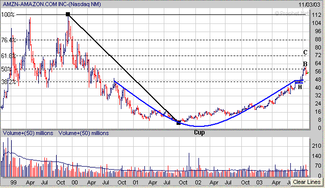Click the Cup annotation label

click(199, 132)
